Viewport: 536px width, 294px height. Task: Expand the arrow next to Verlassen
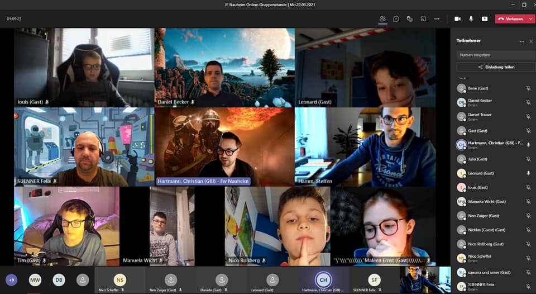tap(530, 18)
